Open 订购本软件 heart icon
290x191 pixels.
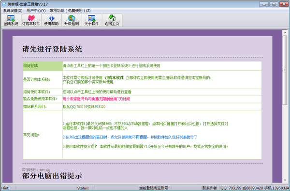pos(31,20)
